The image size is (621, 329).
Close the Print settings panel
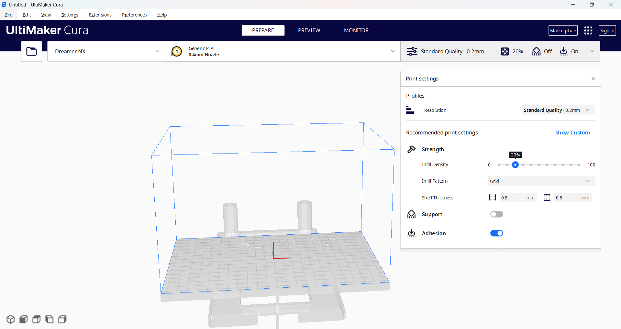tap(593, 79)
